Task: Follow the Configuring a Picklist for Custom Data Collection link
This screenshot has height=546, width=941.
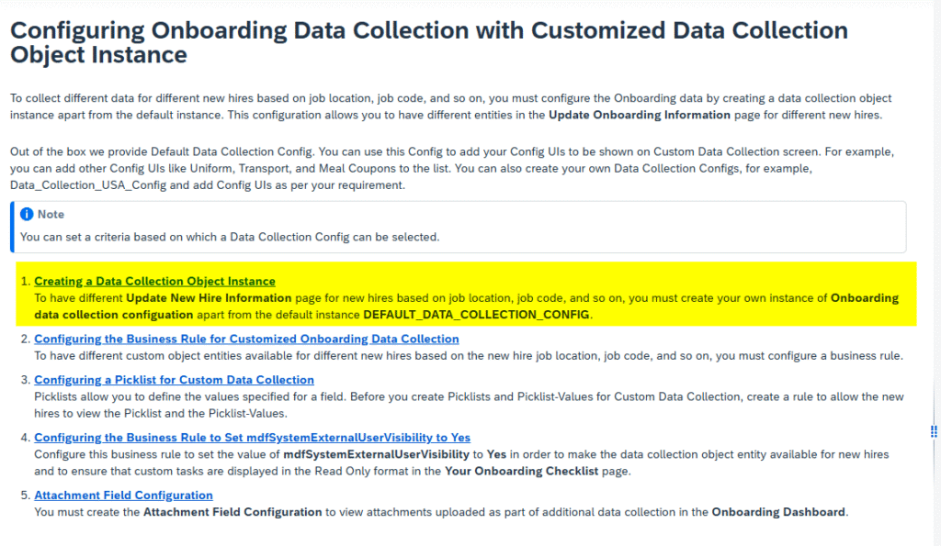Action: pyautogui.click(x=174, y=380)
